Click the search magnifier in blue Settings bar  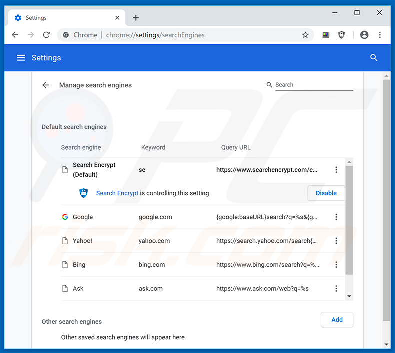tap(374, 58)
